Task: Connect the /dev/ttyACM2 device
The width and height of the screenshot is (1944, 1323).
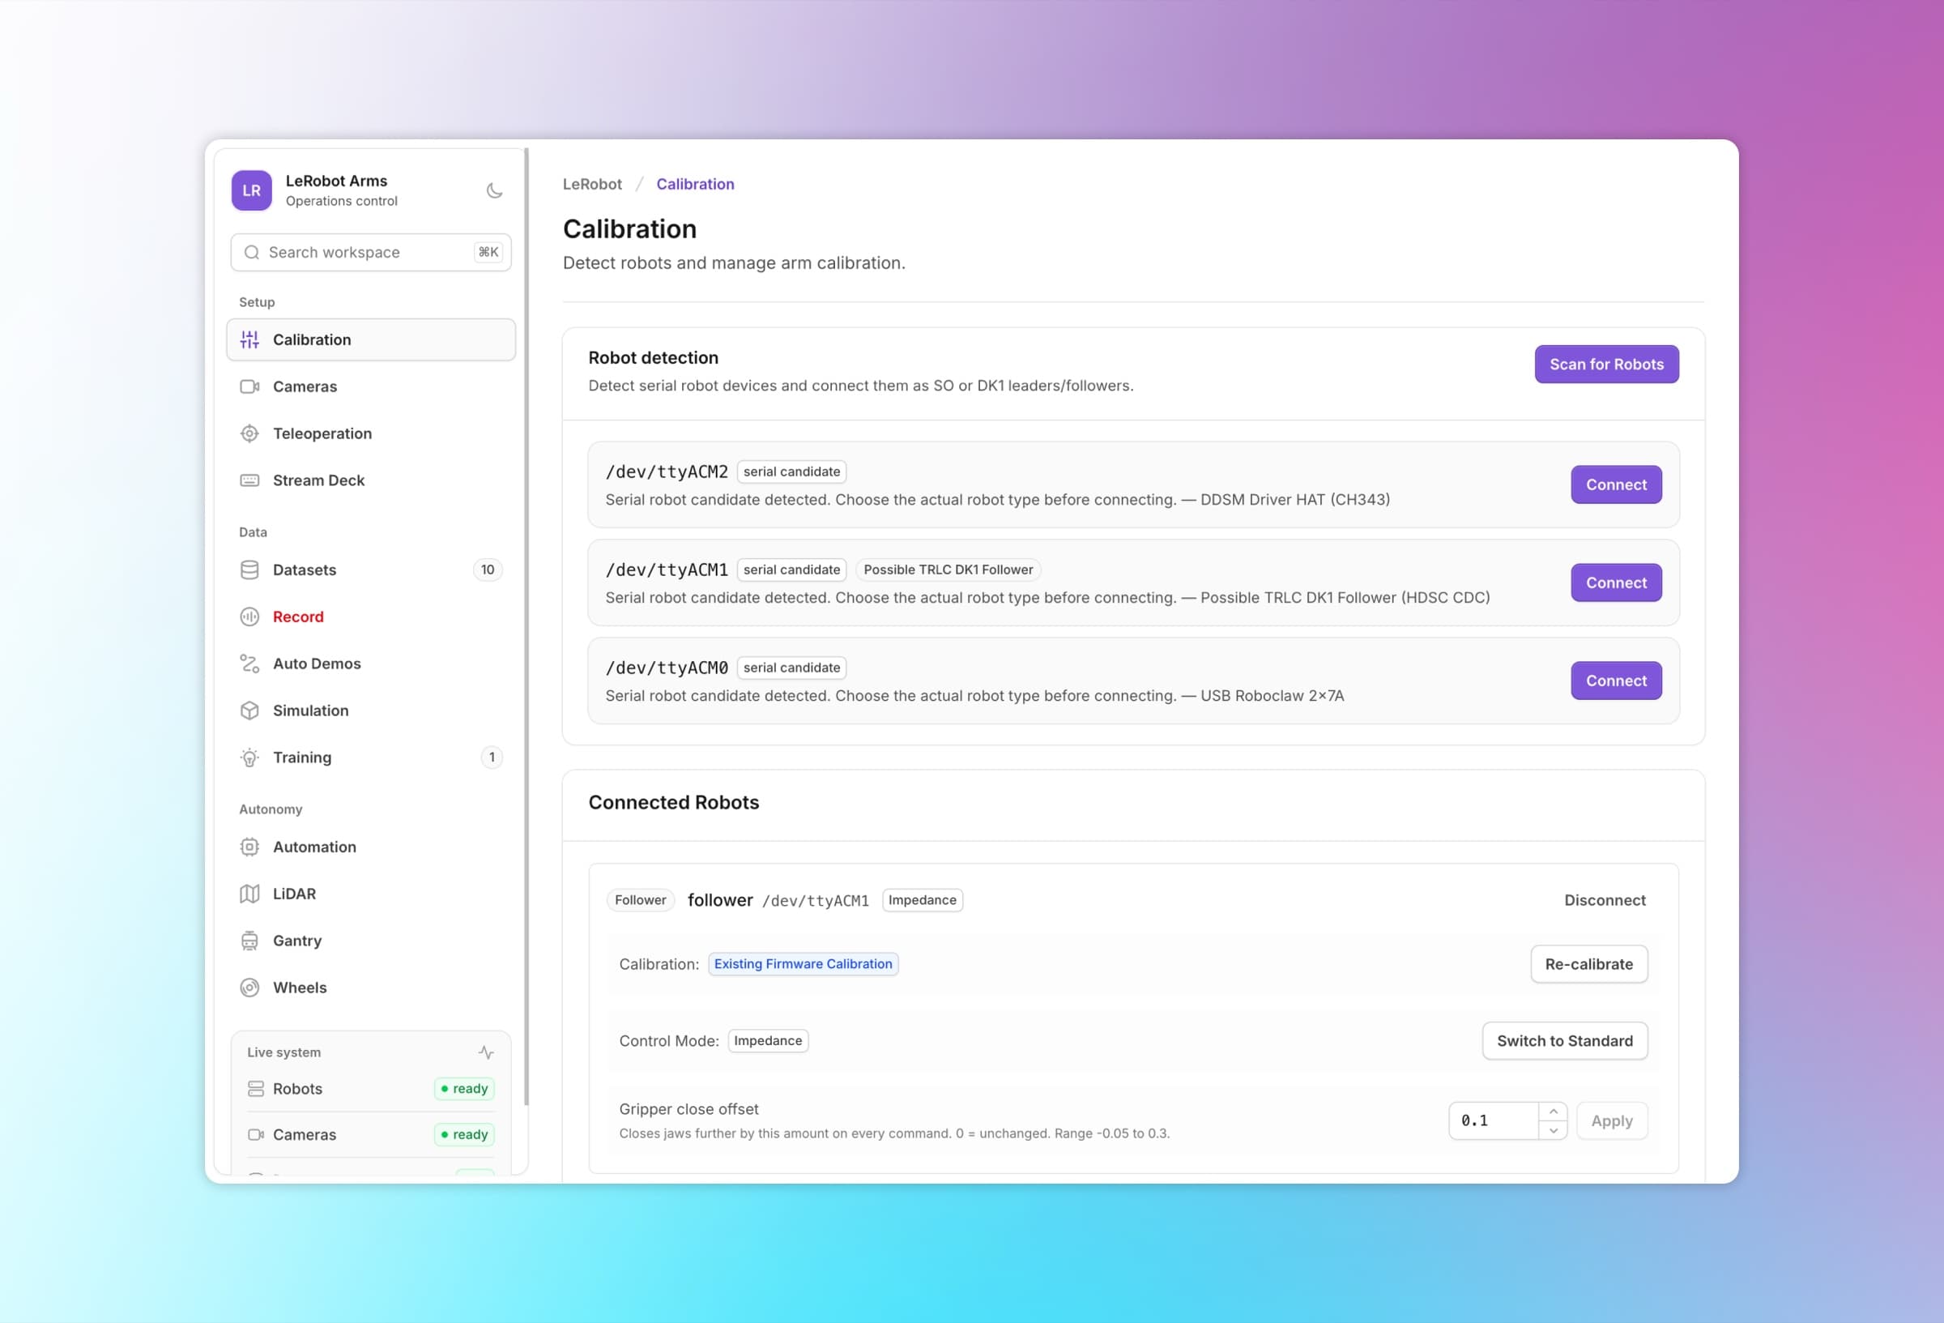Action: coord(1616,484)
